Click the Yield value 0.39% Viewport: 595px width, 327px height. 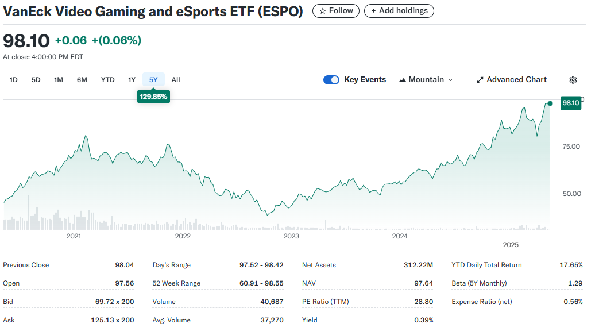tap(423, 320)
